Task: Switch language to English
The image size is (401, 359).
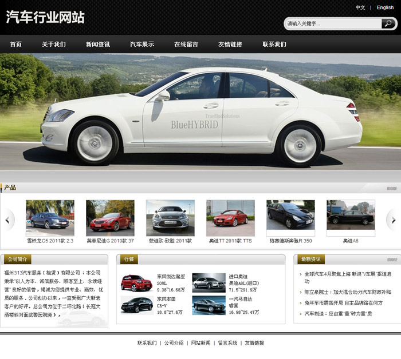Action: click(x=385, y=8)
